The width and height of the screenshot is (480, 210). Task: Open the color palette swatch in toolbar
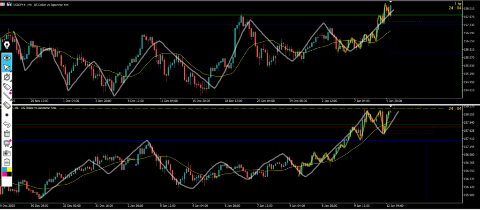(x=7, y=172)
